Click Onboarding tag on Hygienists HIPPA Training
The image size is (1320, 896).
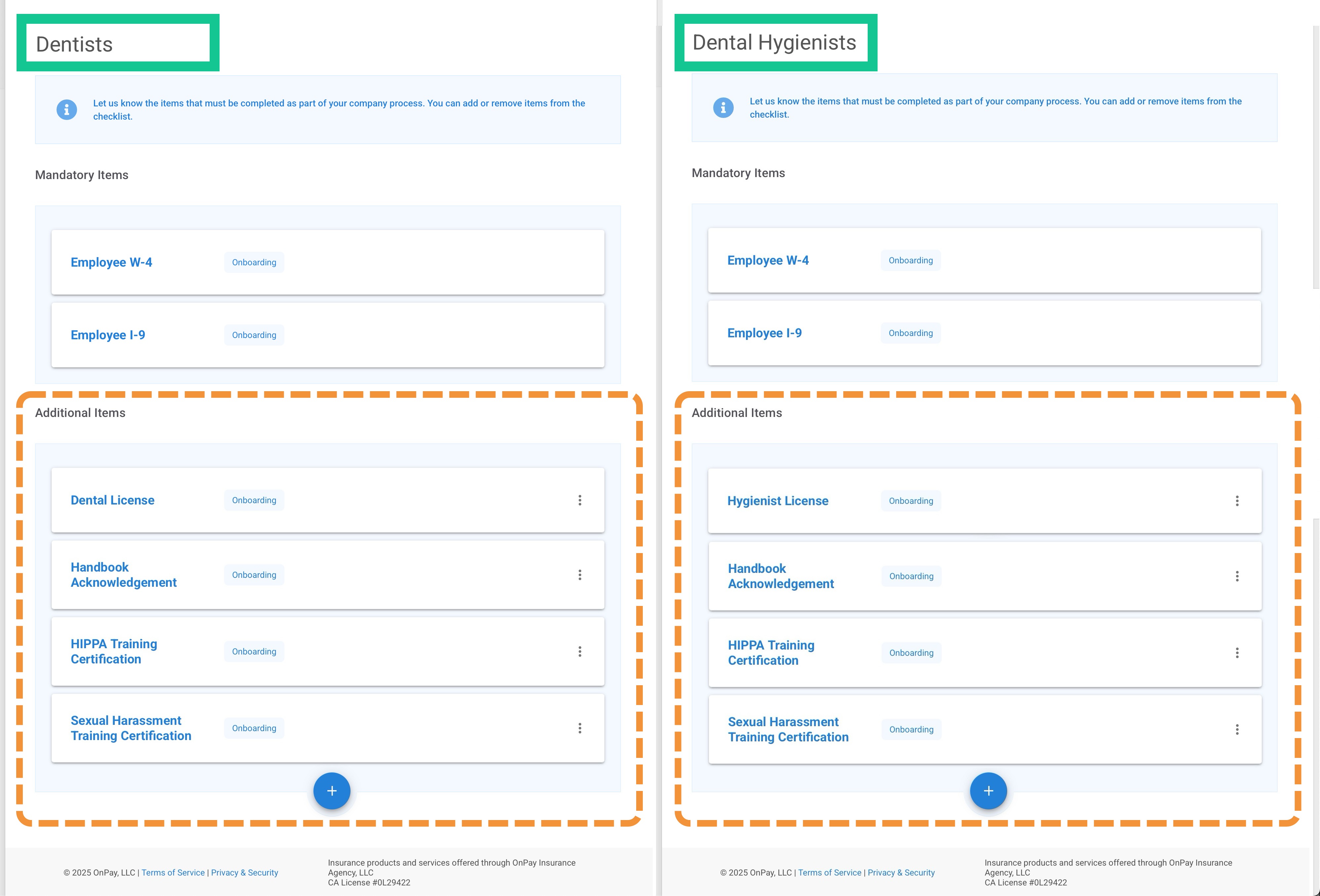coord(911,653)
